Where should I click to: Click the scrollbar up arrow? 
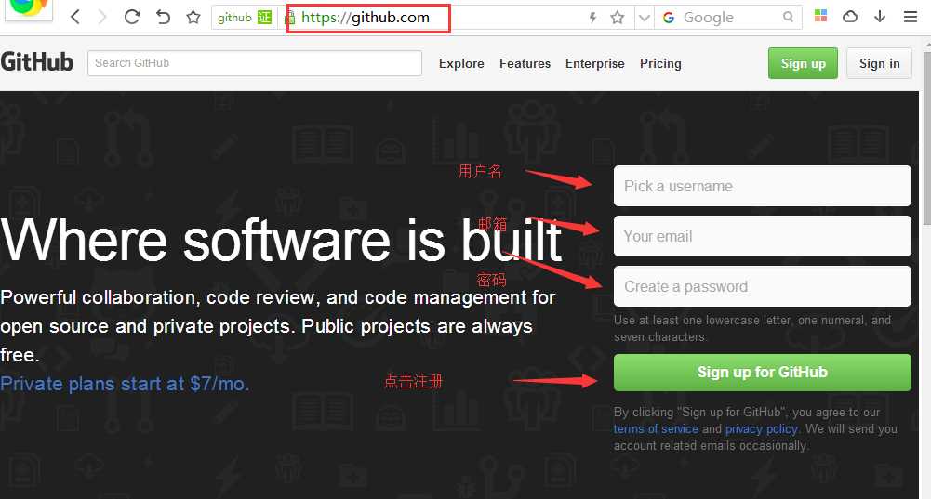(x=926, y=46)
